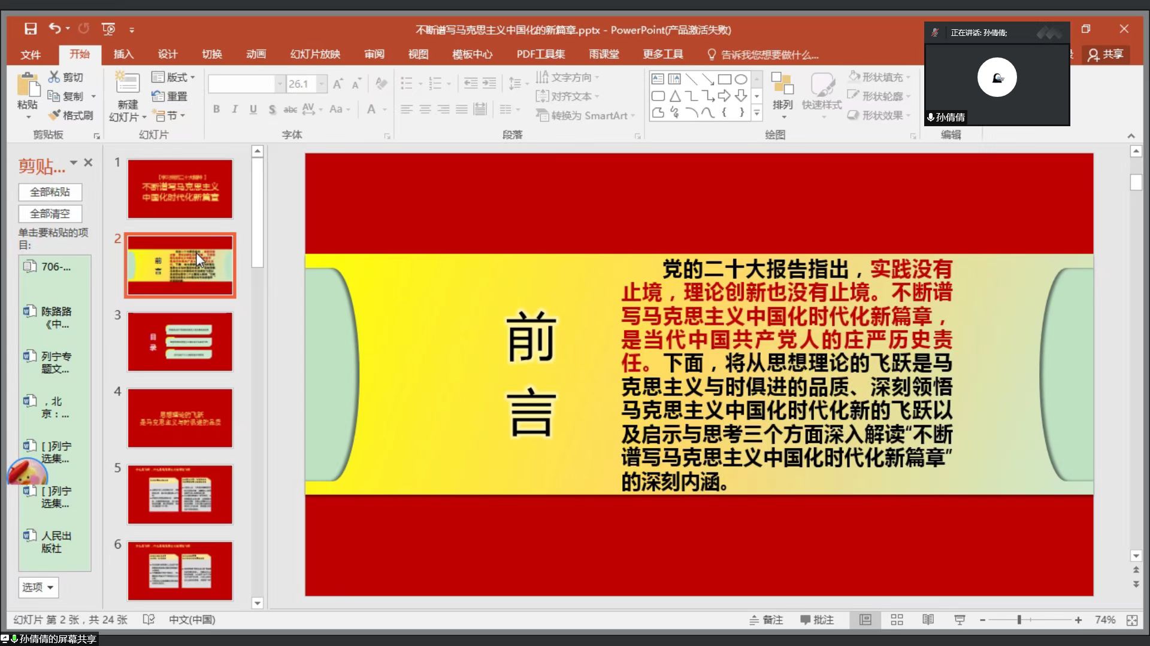The height and width of the screenshot is (646, 1150).
Task: Click the Save icon in quick access toolbar
Action: 31,29
